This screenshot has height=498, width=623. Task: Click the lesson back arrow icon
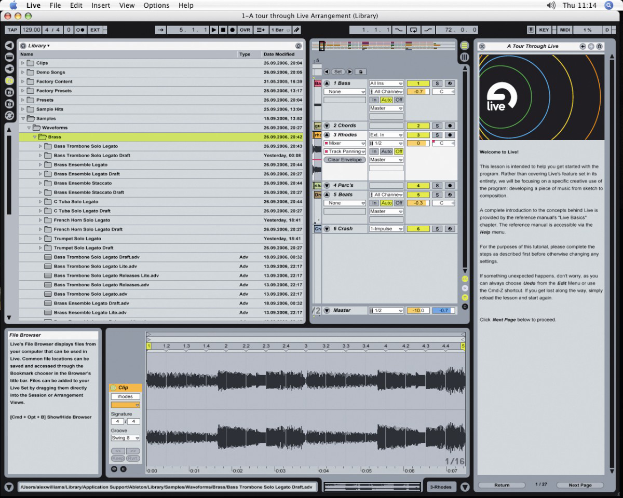click(x=583, y=46)
